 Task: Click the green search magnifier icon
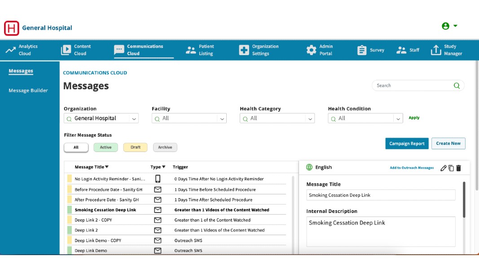coord(457,86)
